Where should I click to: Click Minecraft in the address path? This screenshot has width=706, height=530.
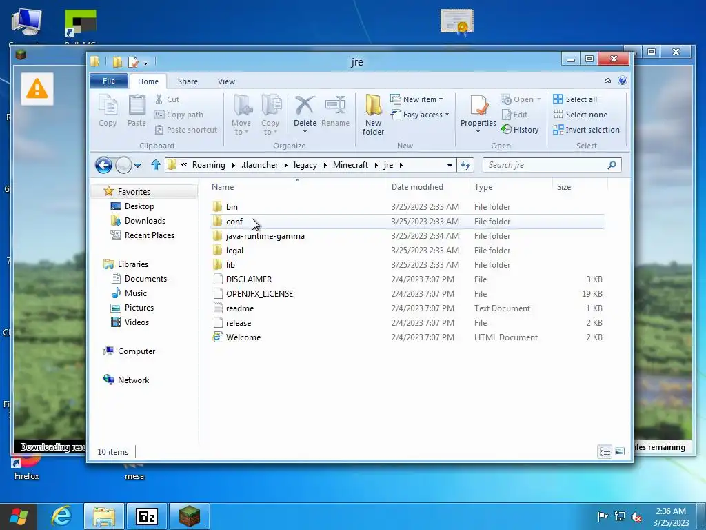[350, 165]
